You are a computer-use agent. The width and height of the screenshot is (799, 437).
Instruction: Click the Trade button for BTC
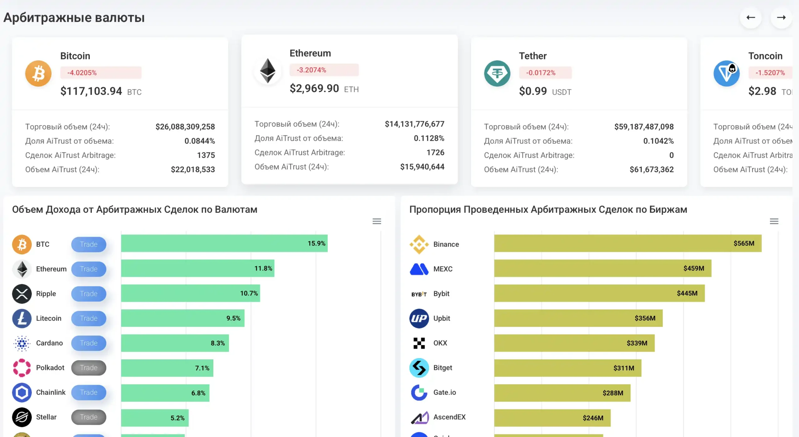point(89,244)
